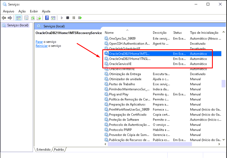
Task: Sort by the Status column header
Action: click(x=178, y=33)
